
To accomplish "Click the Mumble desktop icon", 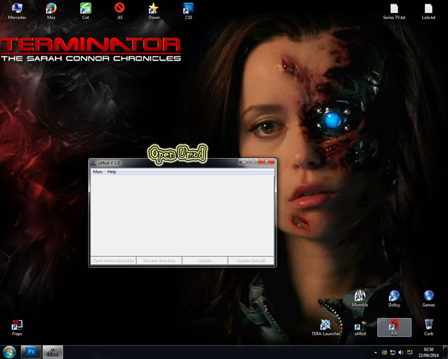I will click(x=360, y=298).
